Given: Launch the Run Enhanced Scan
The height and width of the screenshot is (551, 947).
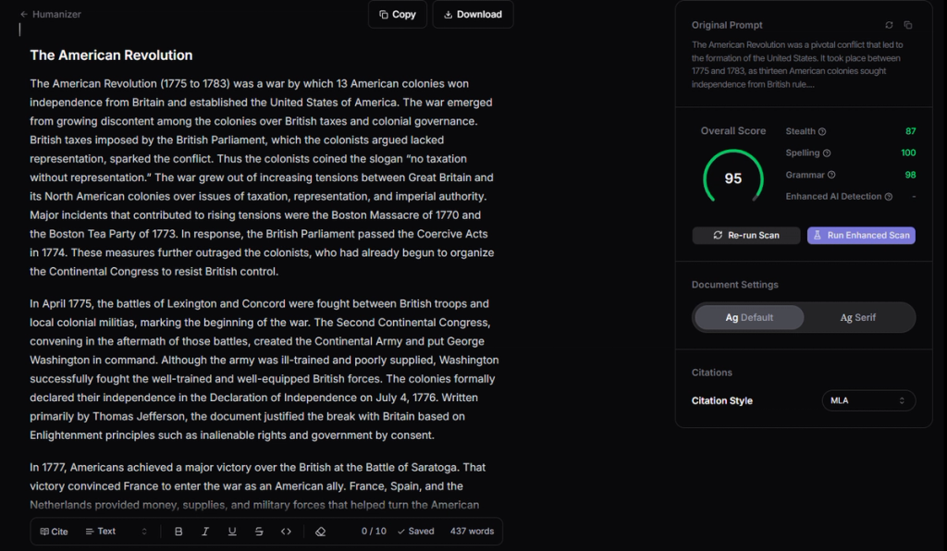Looking at the screenshot, I should point(861,236).
